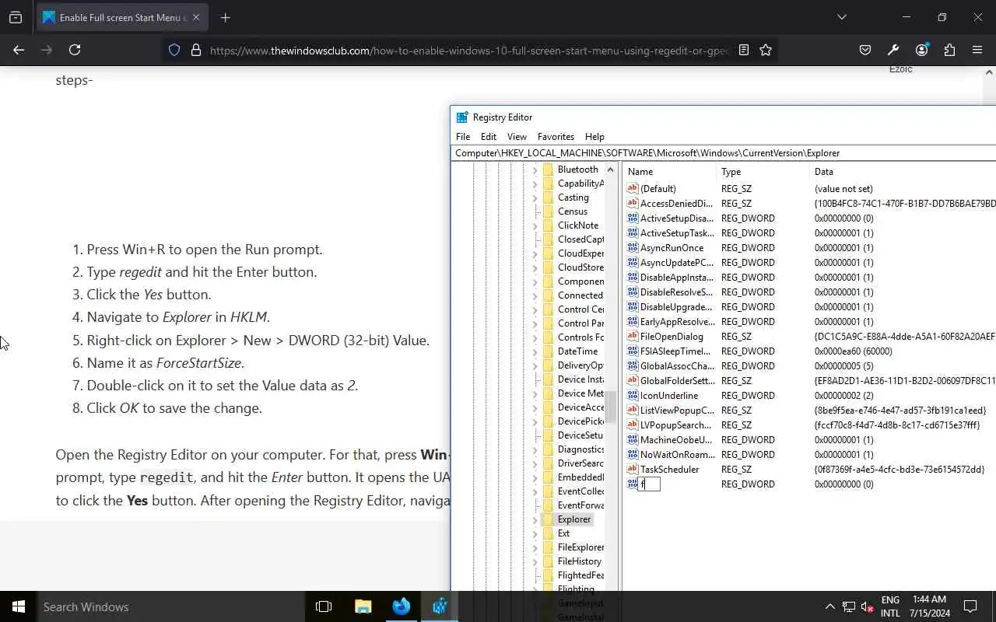Viewport: 996px width, 622px height.
Task: Click the registry tree scrollbar thumb
Action: [611, 406]
